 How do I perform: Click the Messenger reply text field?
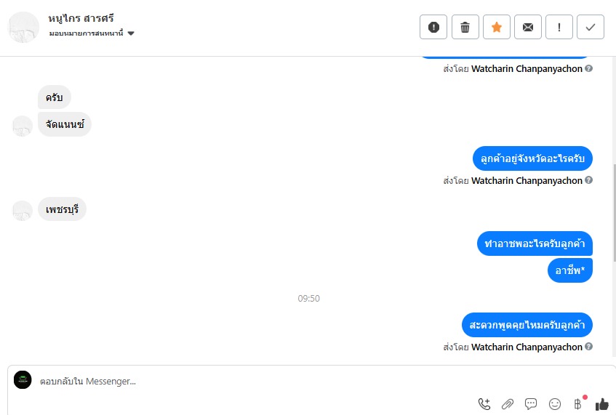255,382
